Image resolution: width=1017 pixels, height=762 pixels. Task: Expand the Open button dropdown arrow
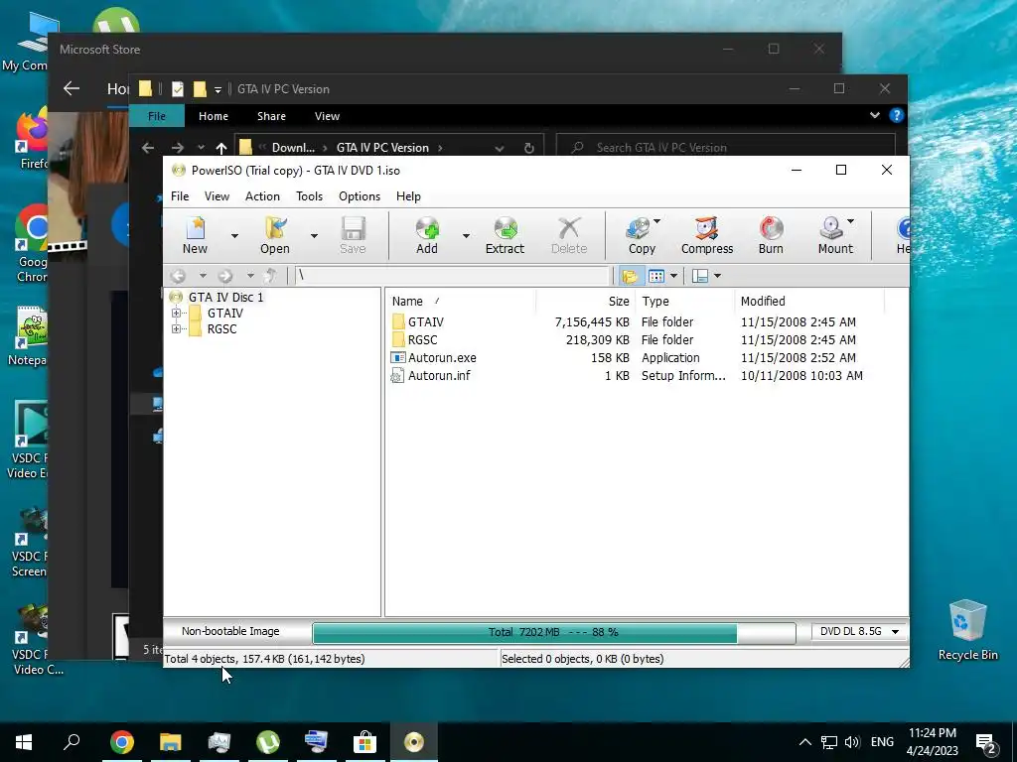pos(314,236)
